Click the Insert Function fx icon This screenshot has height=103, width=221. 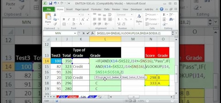pyautogui.click(x=93, y=33)
